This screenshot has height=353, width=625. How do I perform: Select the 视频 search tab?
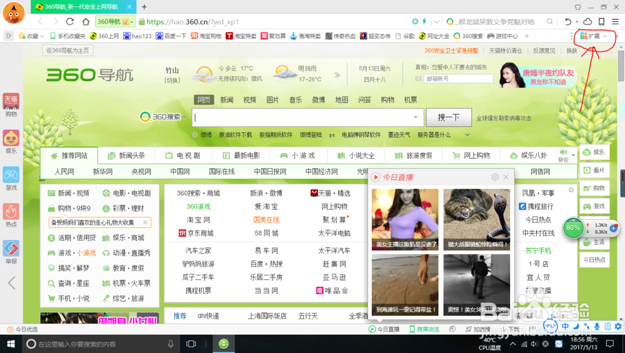point(249,100)
